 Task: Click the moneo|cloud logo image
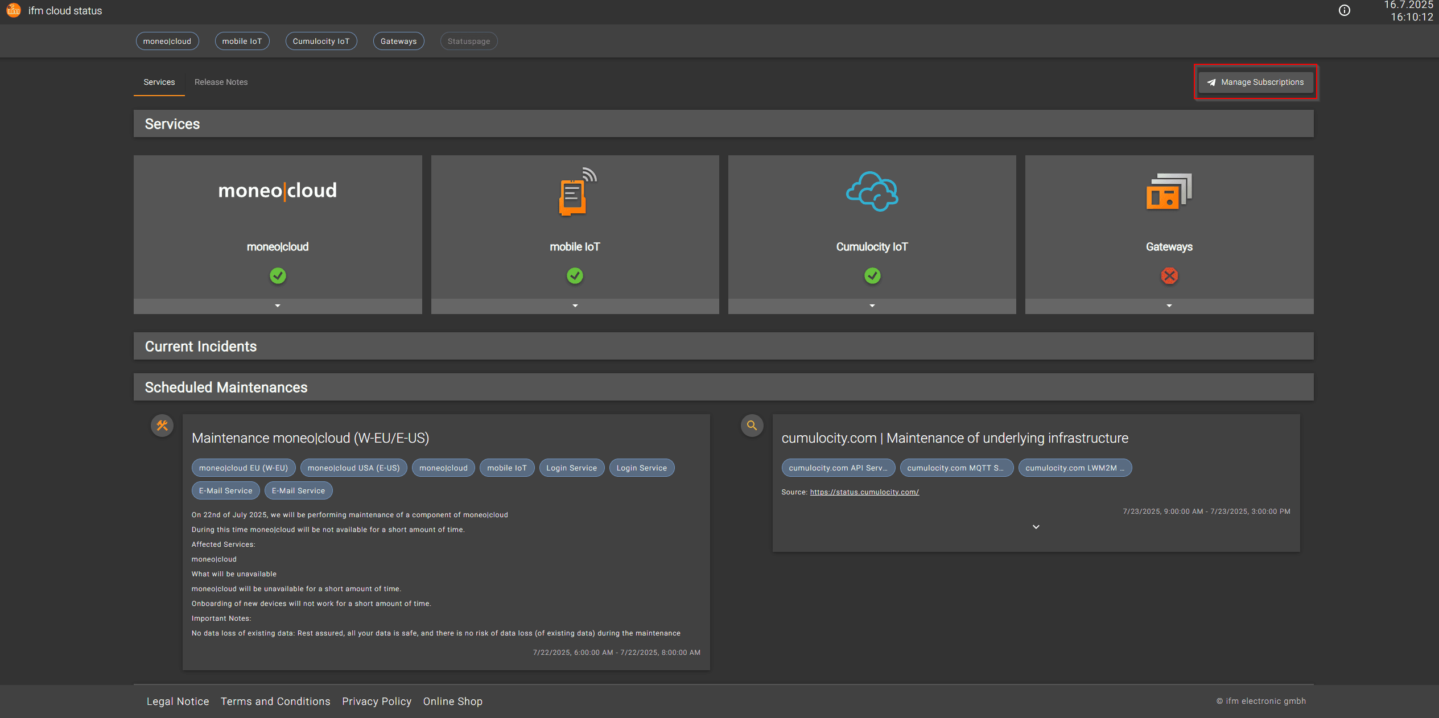pyautogui.click(x=278, y=191)
